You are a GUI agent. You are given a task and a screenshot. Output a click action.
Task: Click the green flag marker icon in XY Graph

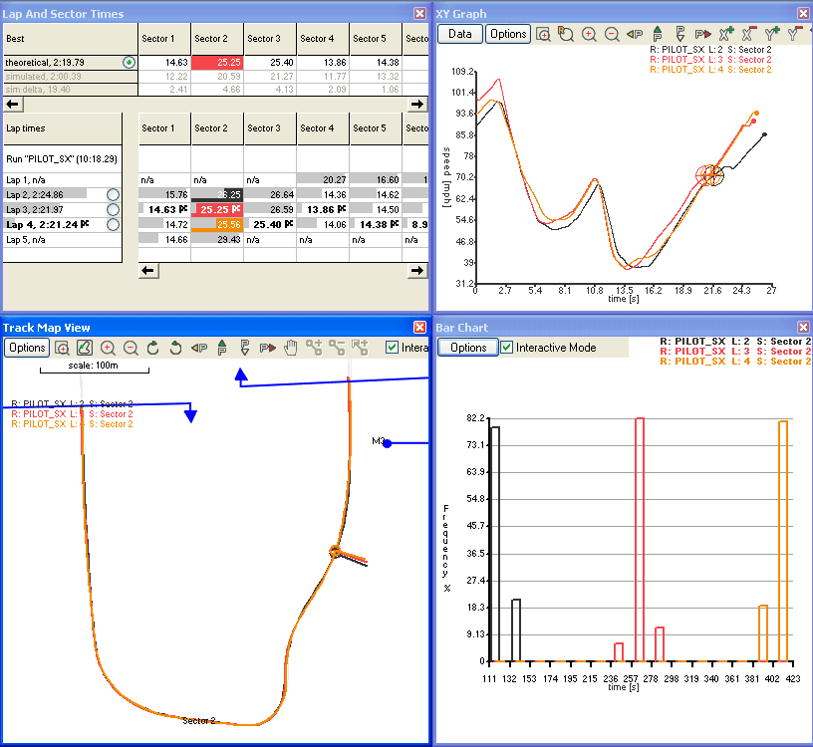[x=658, y=34]
